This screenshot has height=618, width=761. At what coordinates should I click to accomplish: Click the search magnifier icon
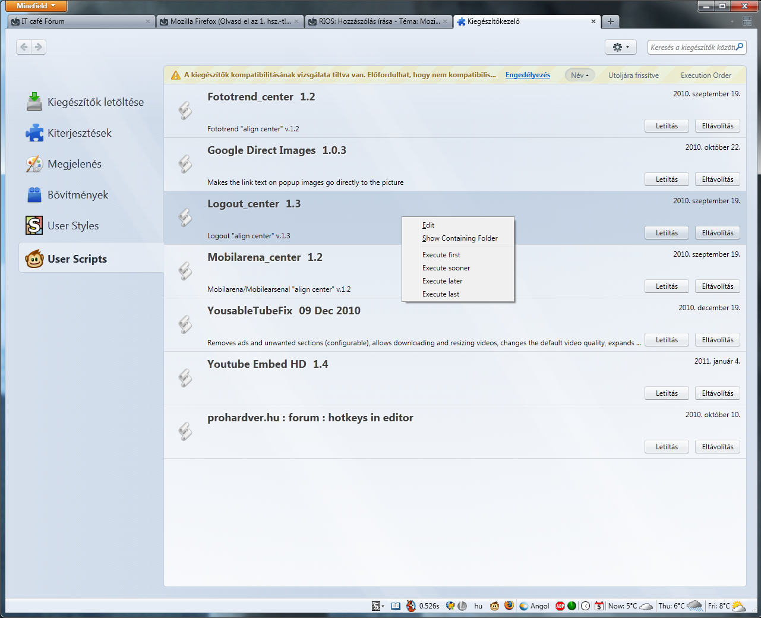(x=740, y=47)
